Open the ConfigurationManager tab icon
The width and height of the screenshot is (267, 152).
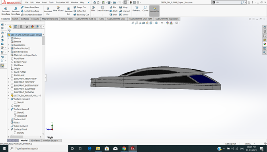pyautogui.click(x=21, y=27)
